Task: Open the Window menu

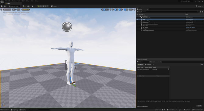Action: coord(14,1)
